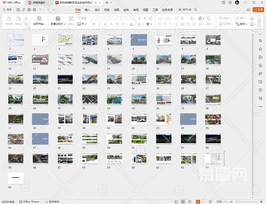Select slide thumbnail number 64
Image resolution: width=266 pixels, height=204 pixels.
coord(16,178)
